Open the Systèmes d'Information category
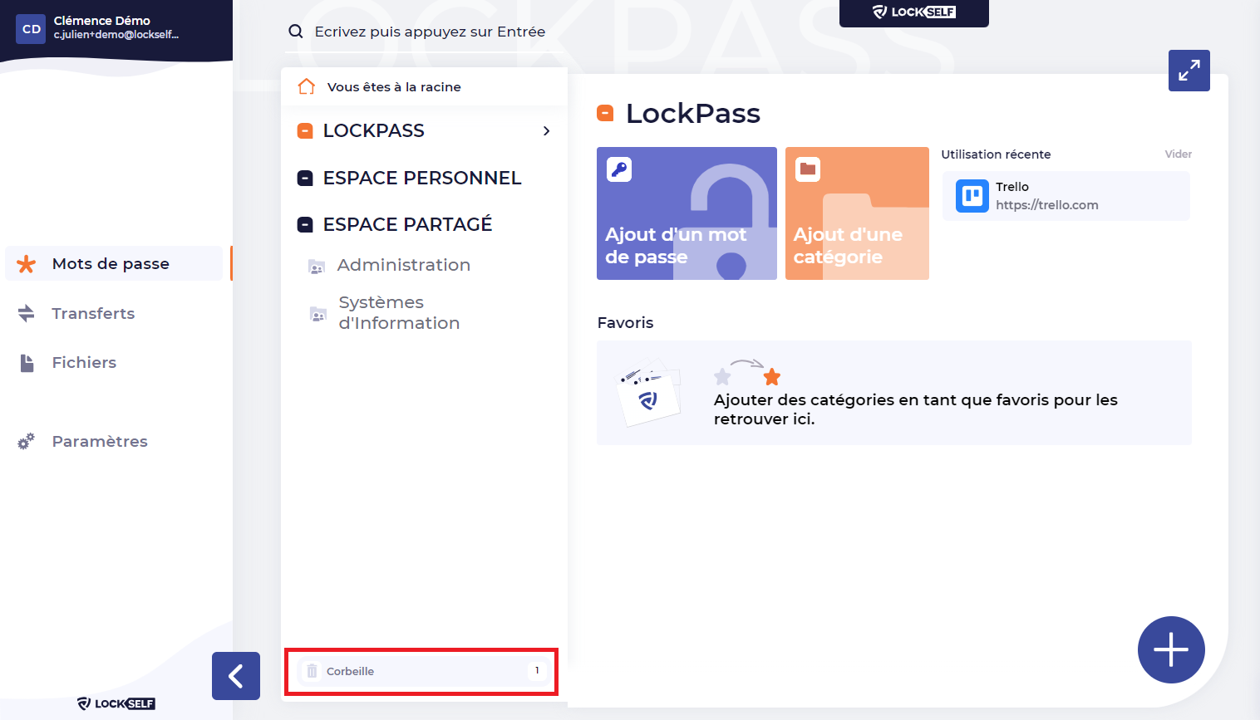The height and width of the screenshot is (720, 1260). [x=399, y=312]
